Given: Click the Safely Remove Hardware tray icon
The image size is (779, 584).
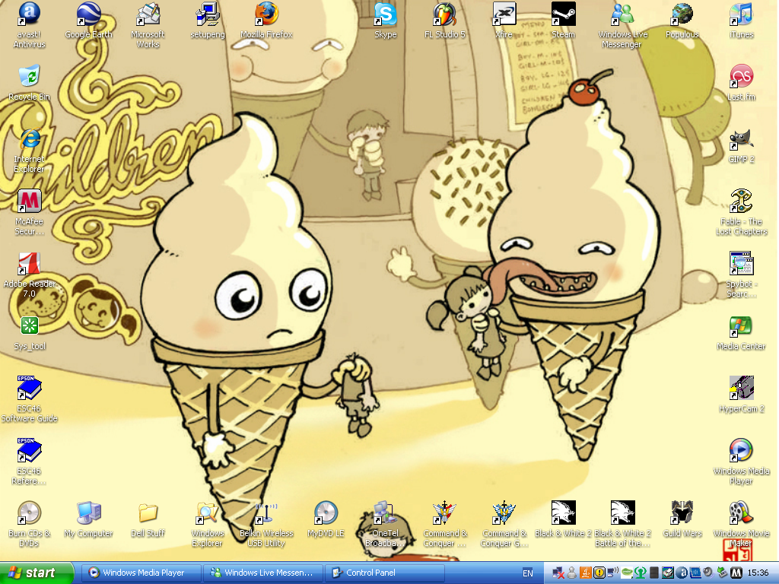Looking at the screenshot, I should click(723, 573).
